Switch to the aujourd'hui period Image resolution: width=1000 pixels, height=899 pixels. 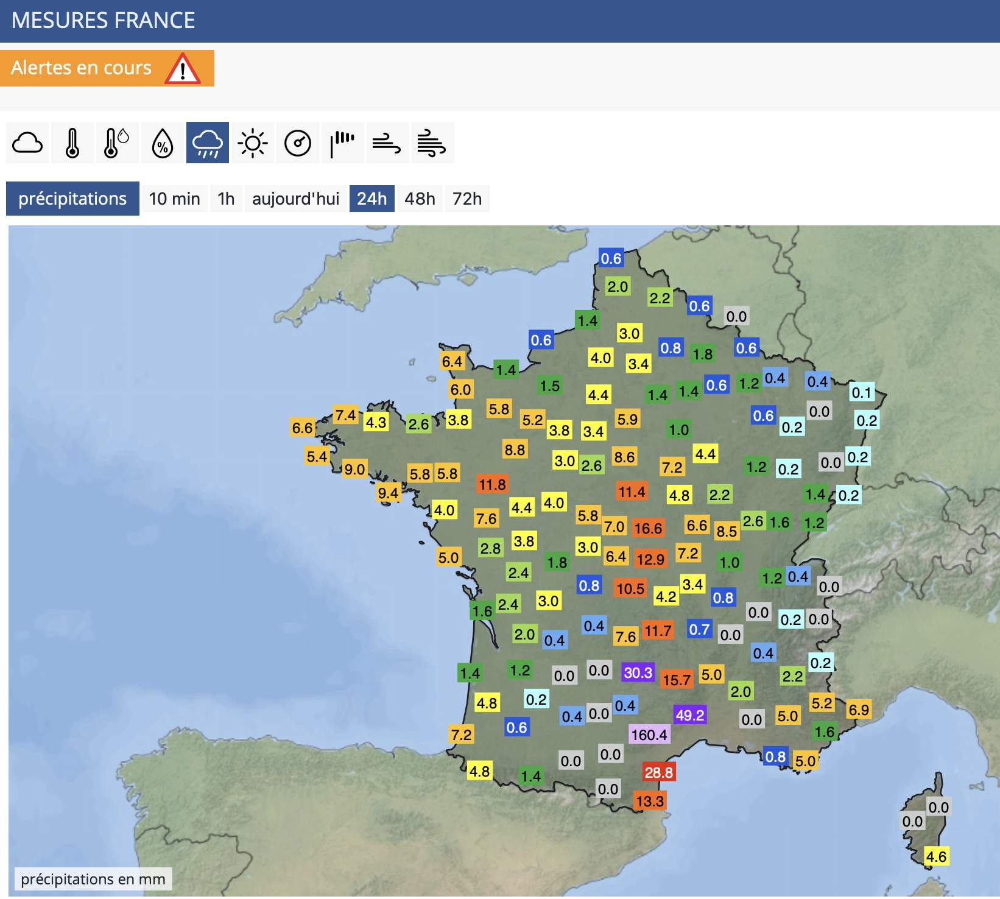[295, 199]
